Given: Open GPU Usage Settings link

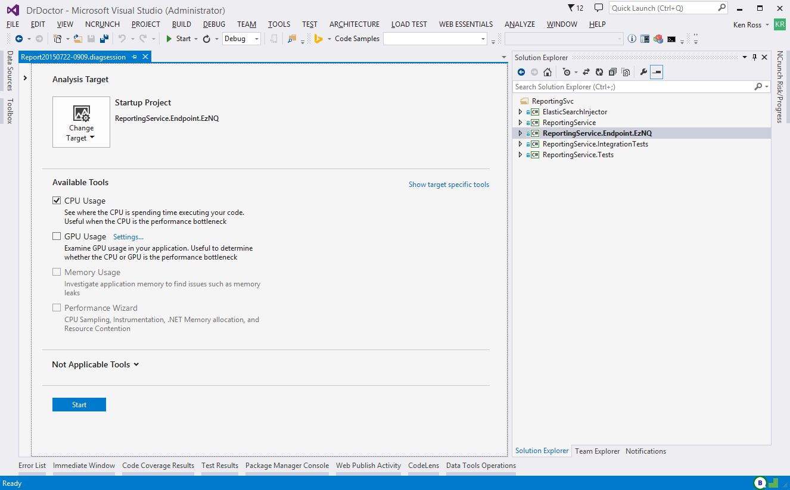Looking at the screenshot, I should [128, 237].
